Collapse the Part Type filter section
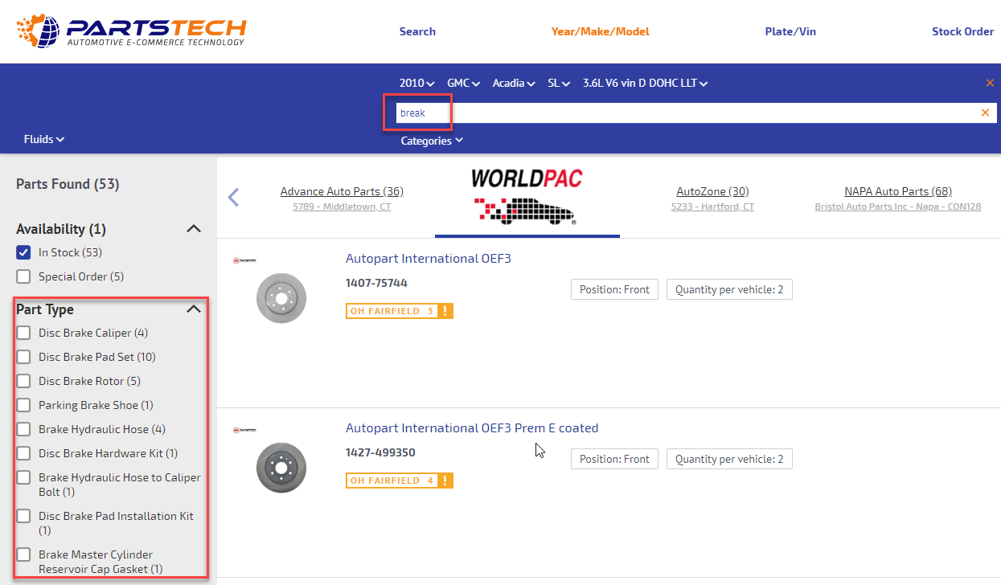 pos(194,309)
